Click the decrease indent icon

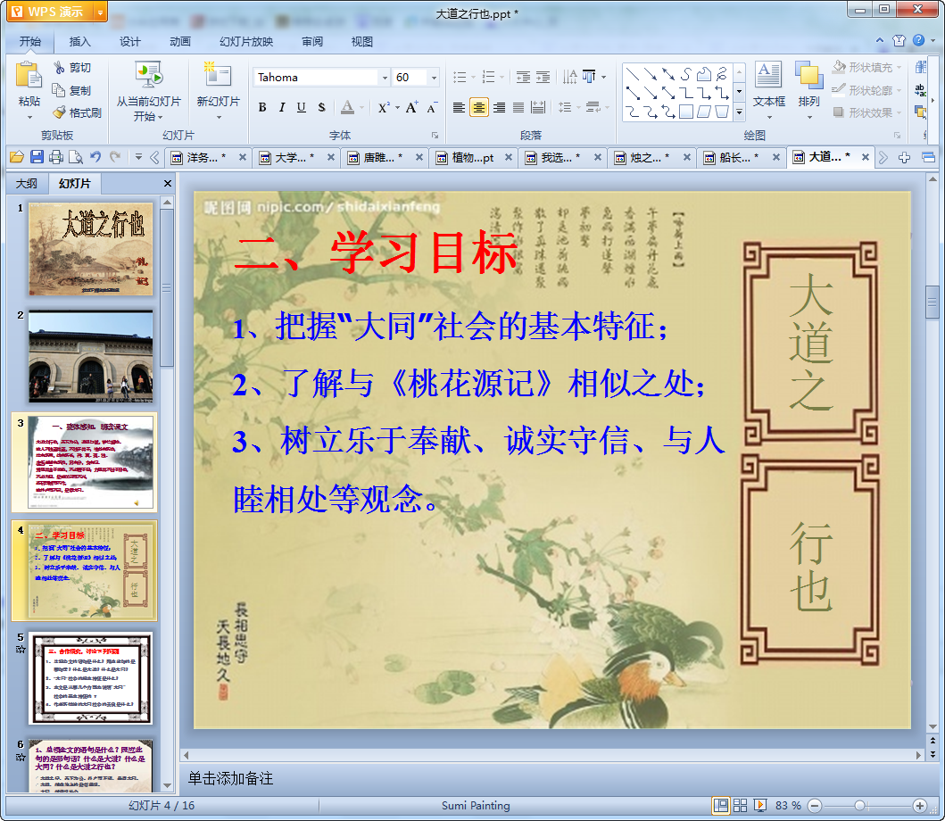coord(523,77)
